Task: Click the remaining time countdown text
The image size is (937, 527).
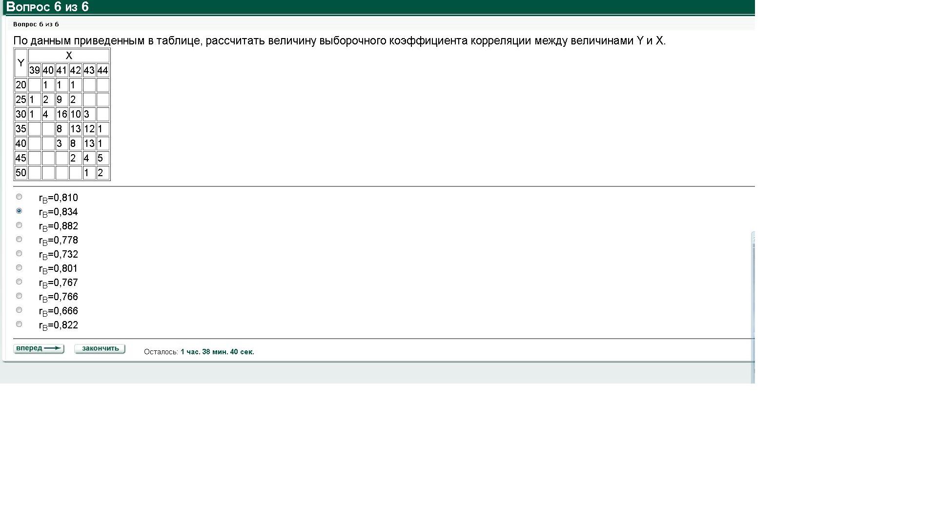Action: point(217,352)
